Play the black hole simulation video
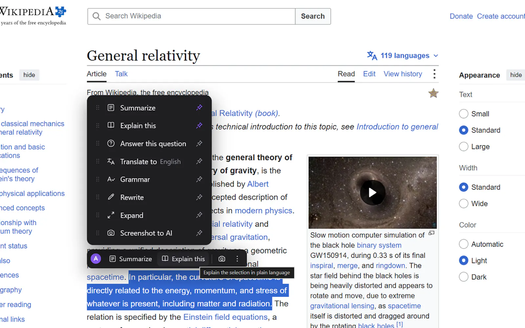Screen dimensions: 525x328 [372, 193]
